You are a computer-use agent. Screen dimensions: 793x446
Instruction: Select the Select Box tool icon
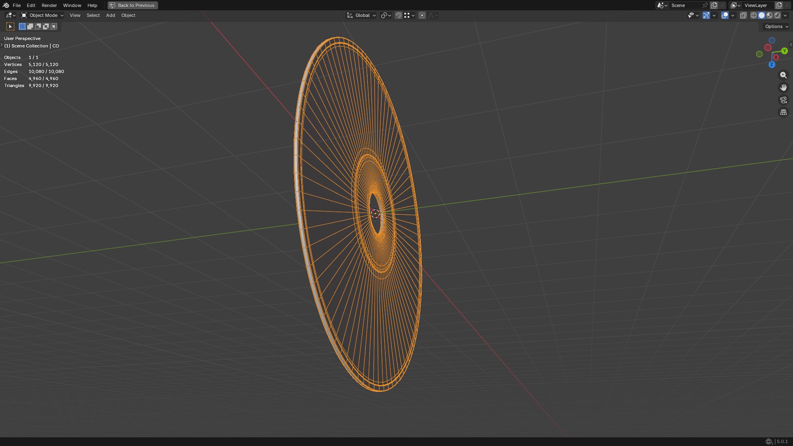click(x=10, y=26)
